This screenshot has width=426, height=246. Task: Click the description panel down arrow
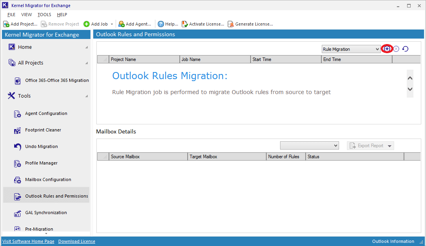pyautogui.click(x=410, y=89)
